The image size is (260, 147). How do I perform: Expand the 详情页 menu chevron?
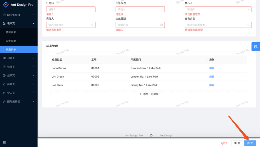33,67
